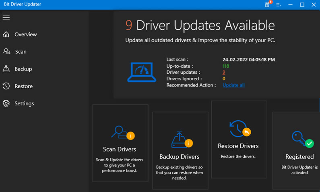Open Backup from the sidebar
The width and height of the screenshot is (320, 192).
[x=23, y=69]
